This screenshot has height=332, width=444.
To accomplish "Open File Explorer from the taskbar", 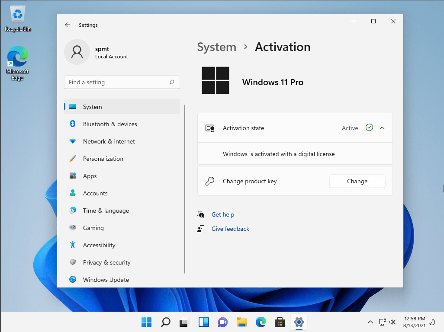I will click(242, 322).
